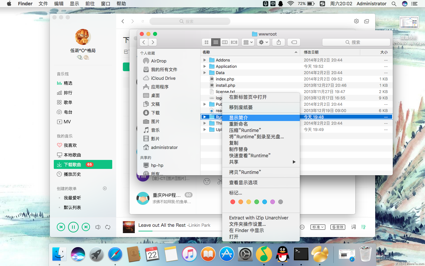The height and width of the screenshot is (266, 425).
Task: Choose 重新命名 from context menu
Action: [x=261, y=124]
